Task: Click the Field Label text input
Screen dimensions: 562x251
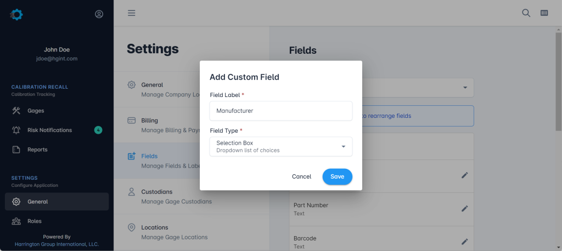Action: click(x=281, y=111)
